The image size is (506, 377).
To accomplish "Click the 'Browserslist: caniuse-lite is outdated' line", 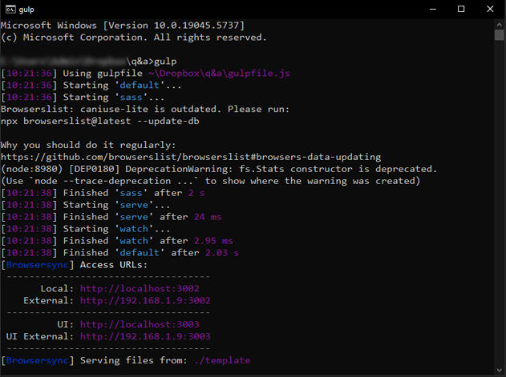I will 145,109.
